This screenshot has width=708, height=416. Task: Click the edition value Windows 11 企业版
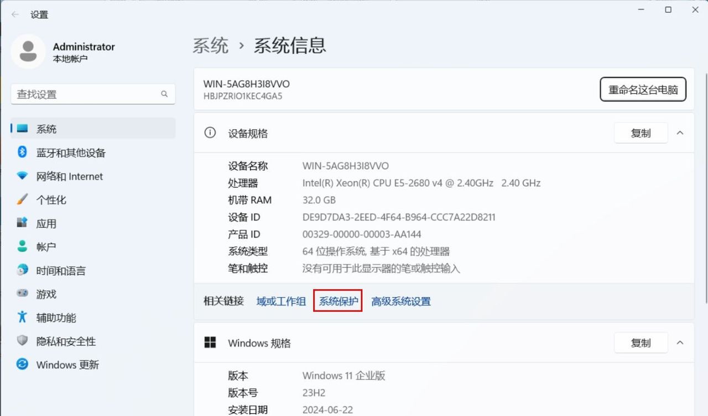pos(344,376)
